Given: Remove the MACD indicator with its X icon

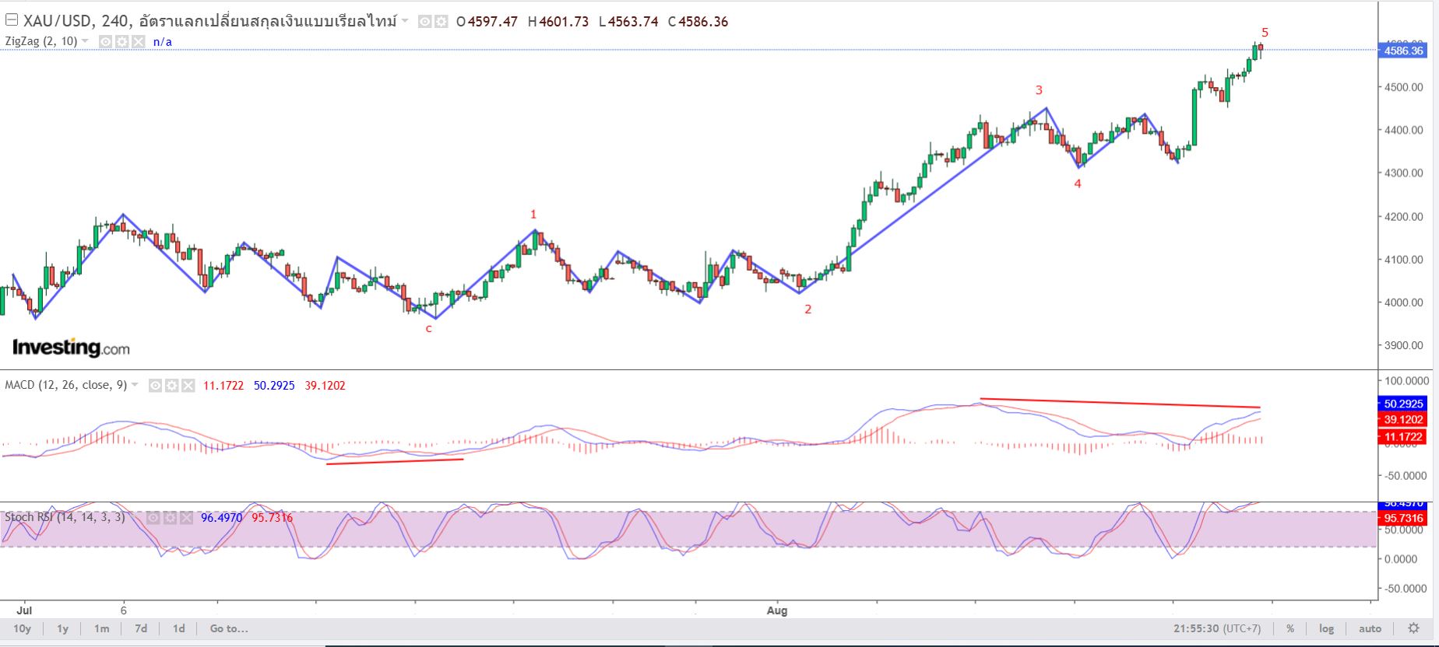Looking at the screenshot, I should [188, 385].
